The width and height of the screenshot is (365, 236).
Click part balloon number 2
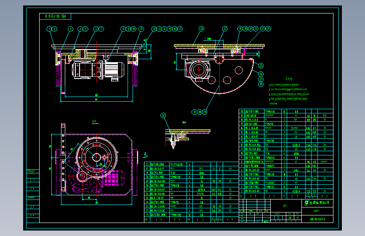pos(54,29)
